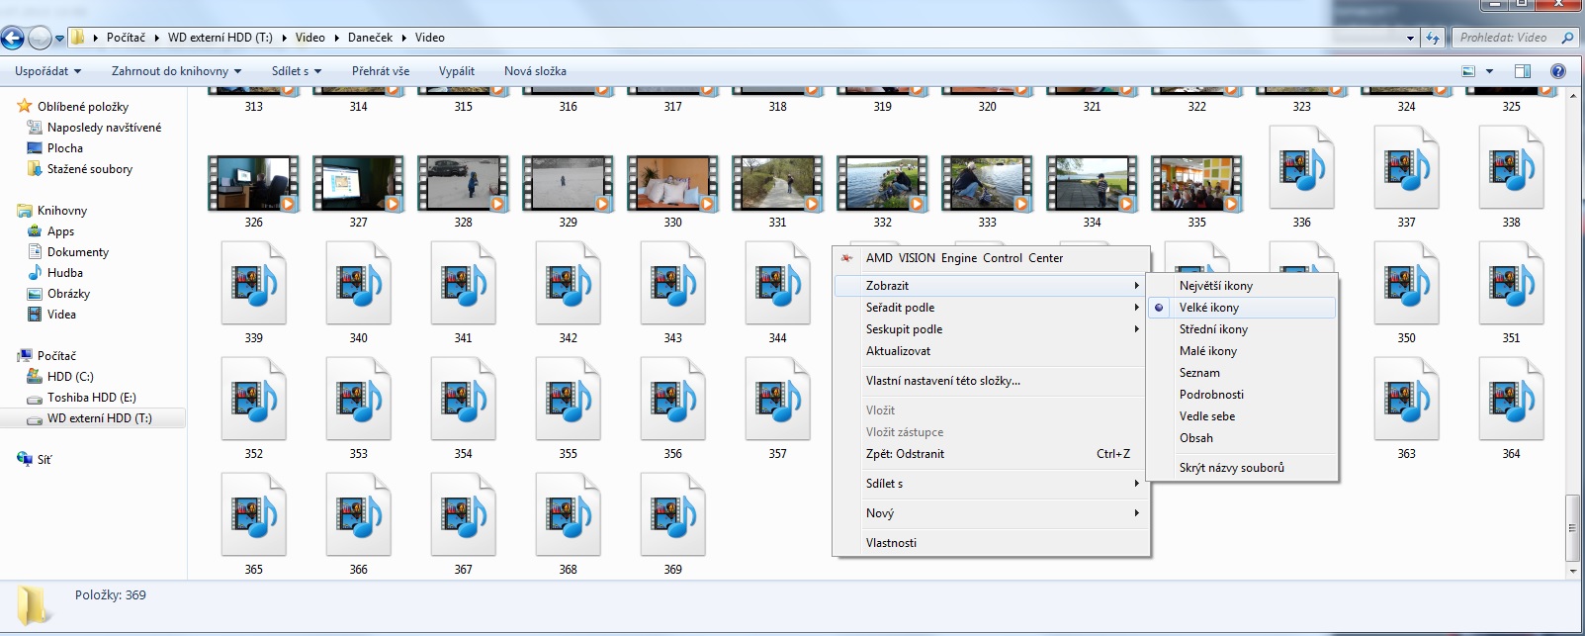Select the media file icon numbered 369
Image resolution: width=1585 pixels, height=636 pixels.
(672, 518)
